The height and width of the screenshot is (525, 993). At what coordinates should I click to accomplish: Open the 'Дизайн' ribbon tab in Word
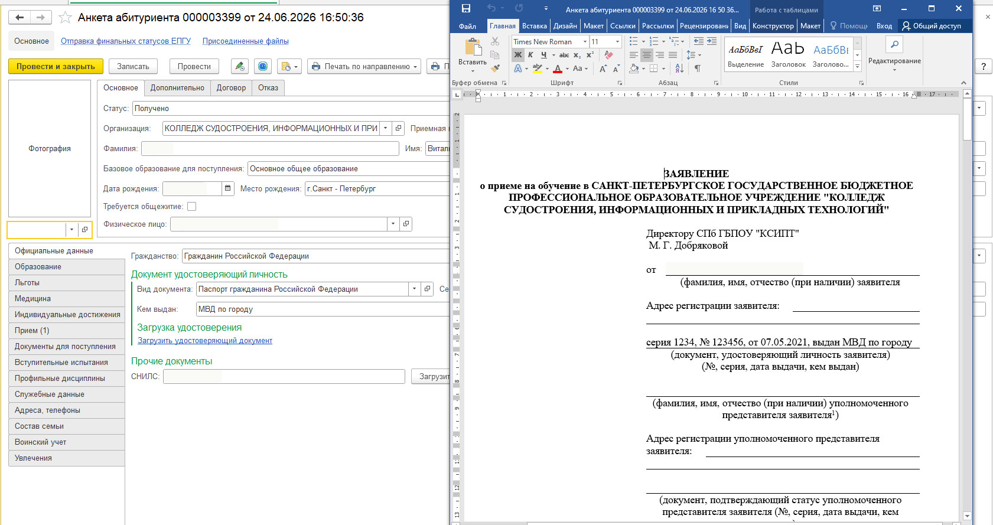coord(565,26)
